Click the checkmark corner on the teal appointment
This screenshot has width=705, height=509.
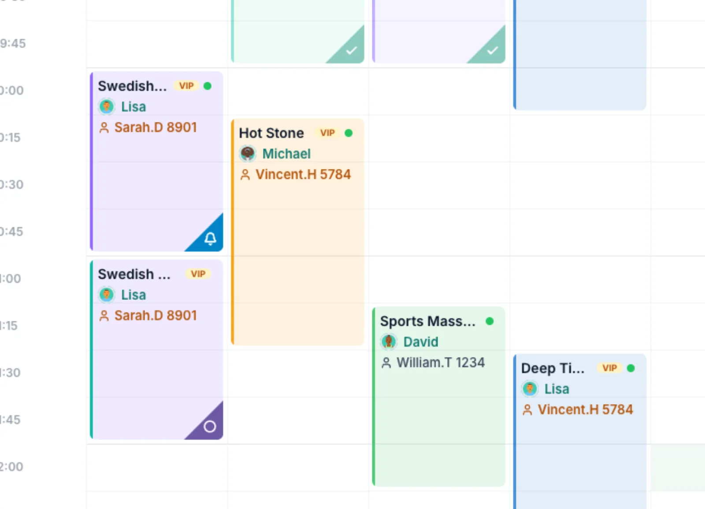click(351, 51)
